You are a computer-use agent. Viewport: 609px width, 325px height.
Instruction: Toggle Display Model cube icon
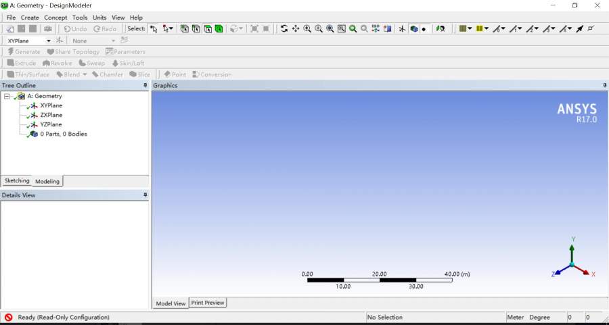click(x=414, y=28)
